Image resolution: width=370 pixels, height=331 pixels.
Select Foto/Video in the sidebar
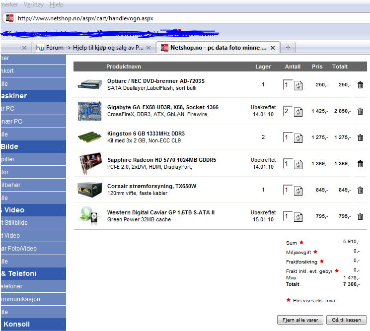(33, 249)
